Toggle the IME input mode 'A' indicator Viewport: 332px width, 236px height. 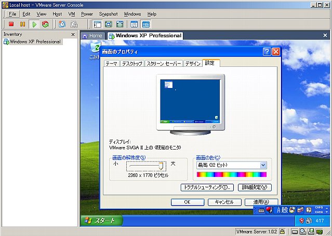pos(278,210)
